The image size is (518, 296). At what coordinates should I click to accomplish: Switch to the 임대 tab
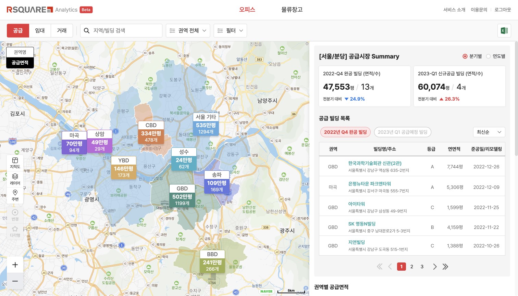point(40,31)
